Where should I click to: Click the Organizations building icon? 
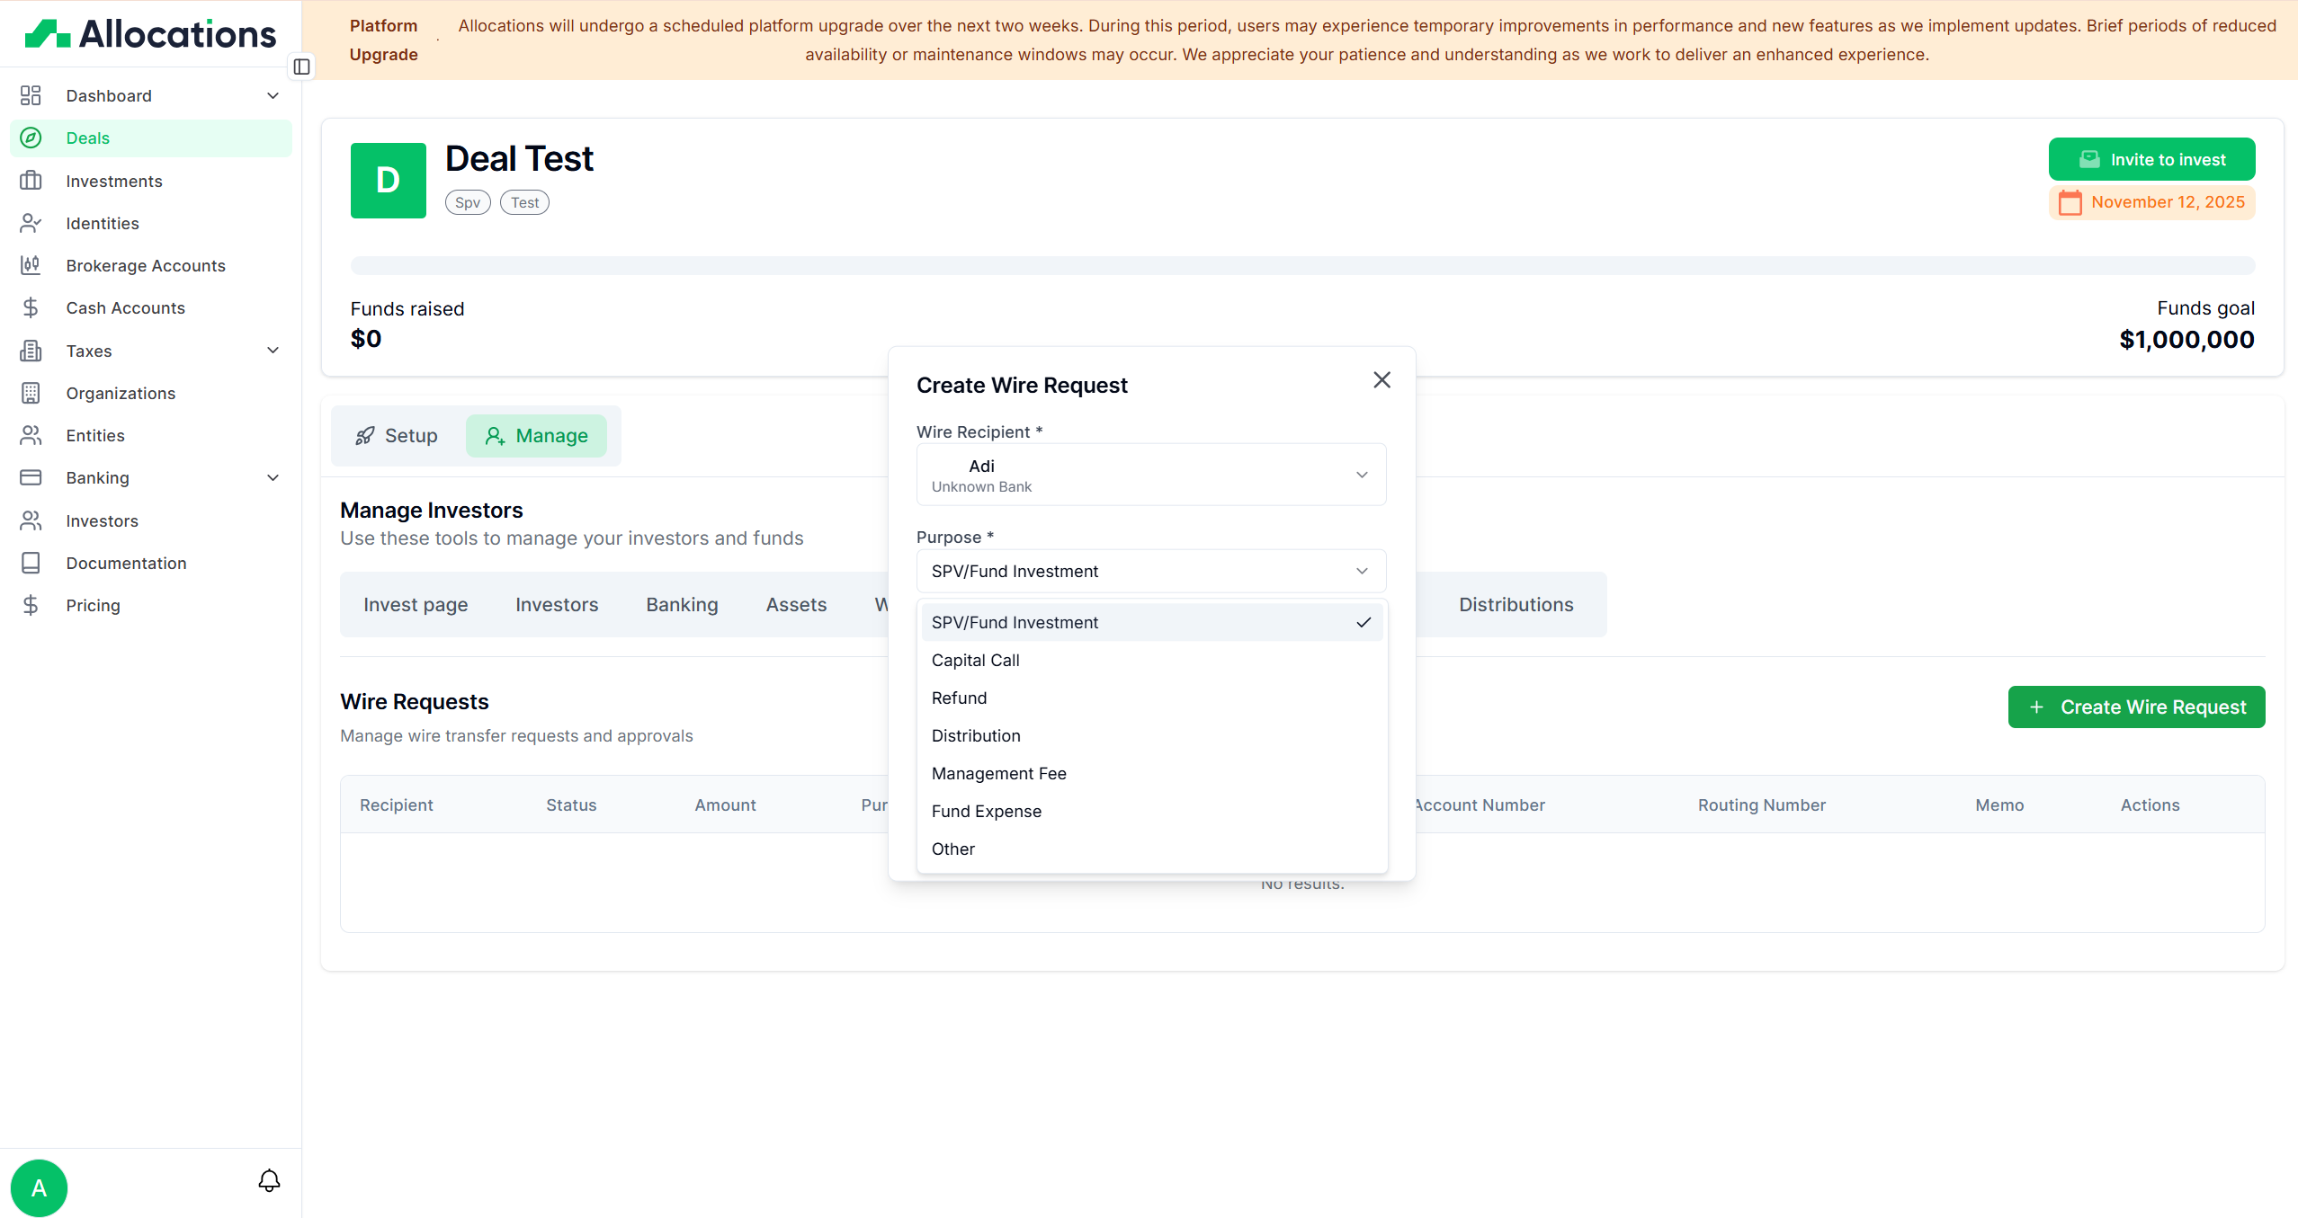(31, 393)
